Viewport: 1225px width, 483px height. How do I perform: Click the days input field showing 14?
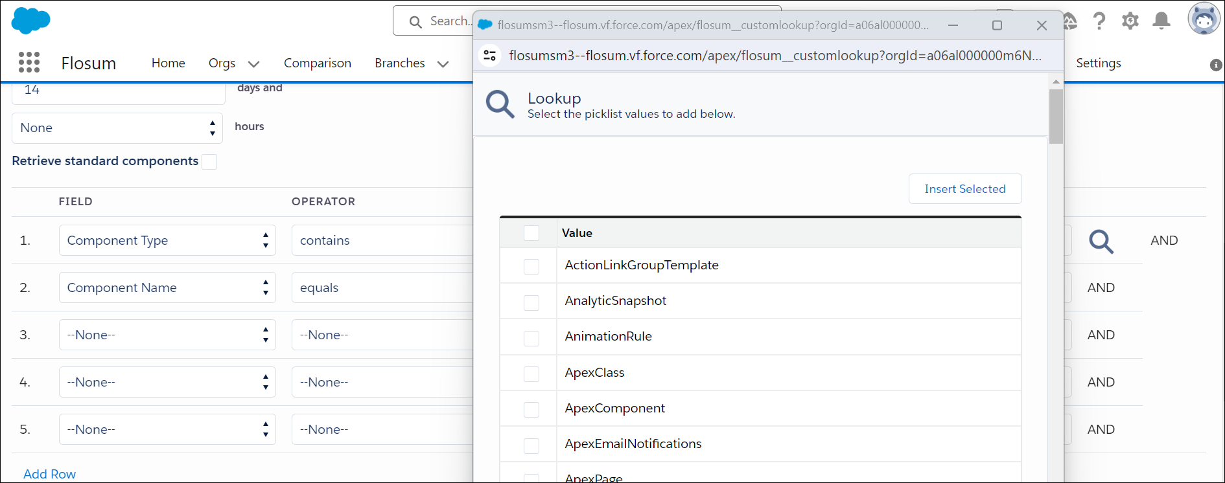point(119,92)
